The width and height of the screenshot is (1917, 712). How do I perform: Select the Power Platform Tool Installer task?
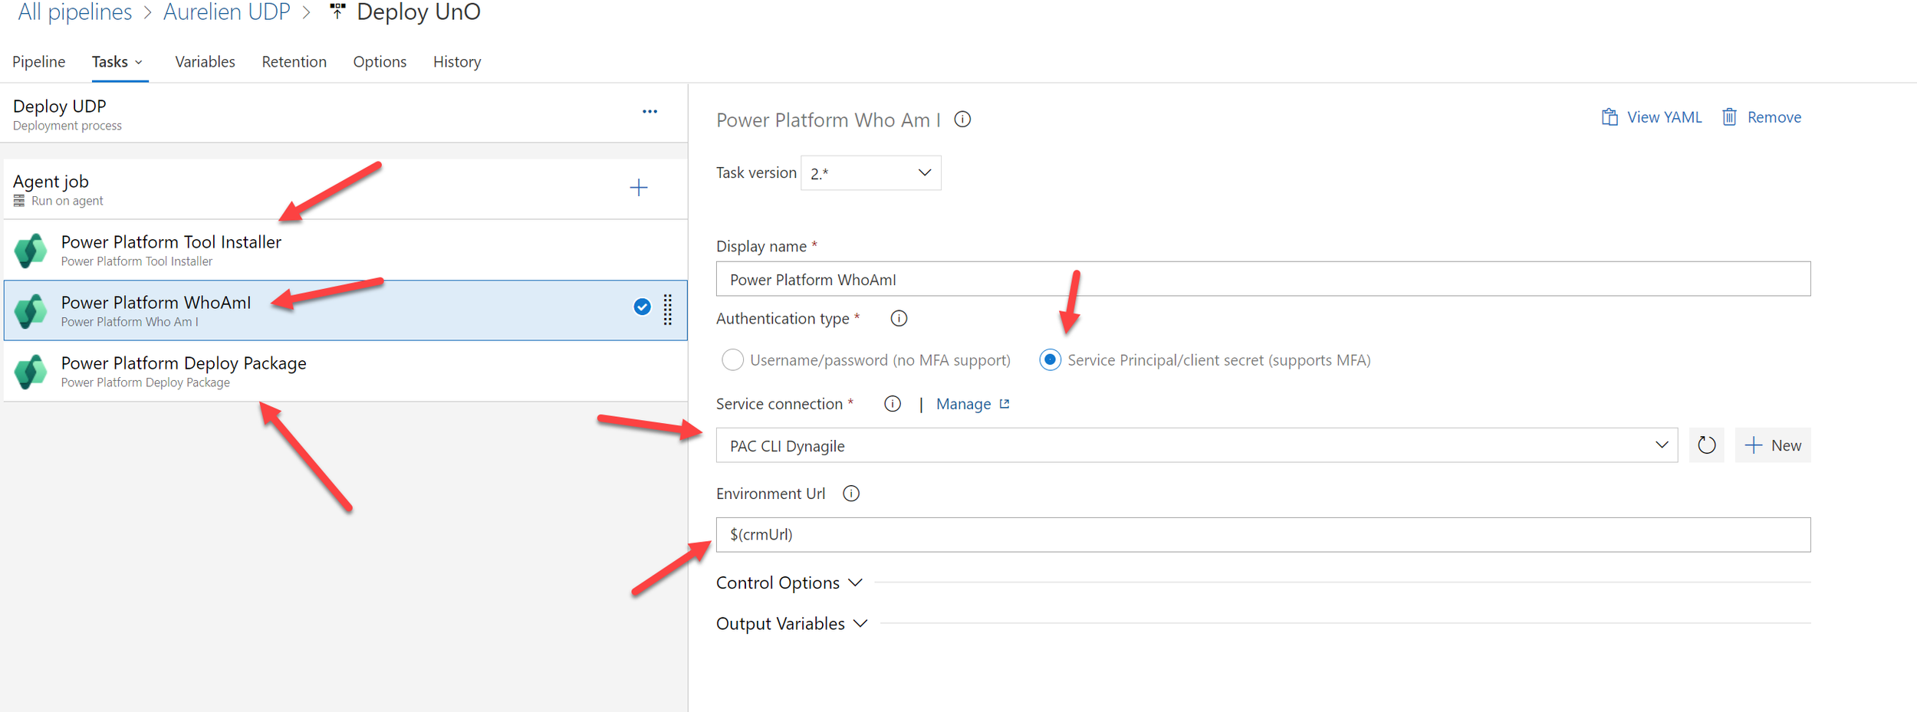coord(345,250)
